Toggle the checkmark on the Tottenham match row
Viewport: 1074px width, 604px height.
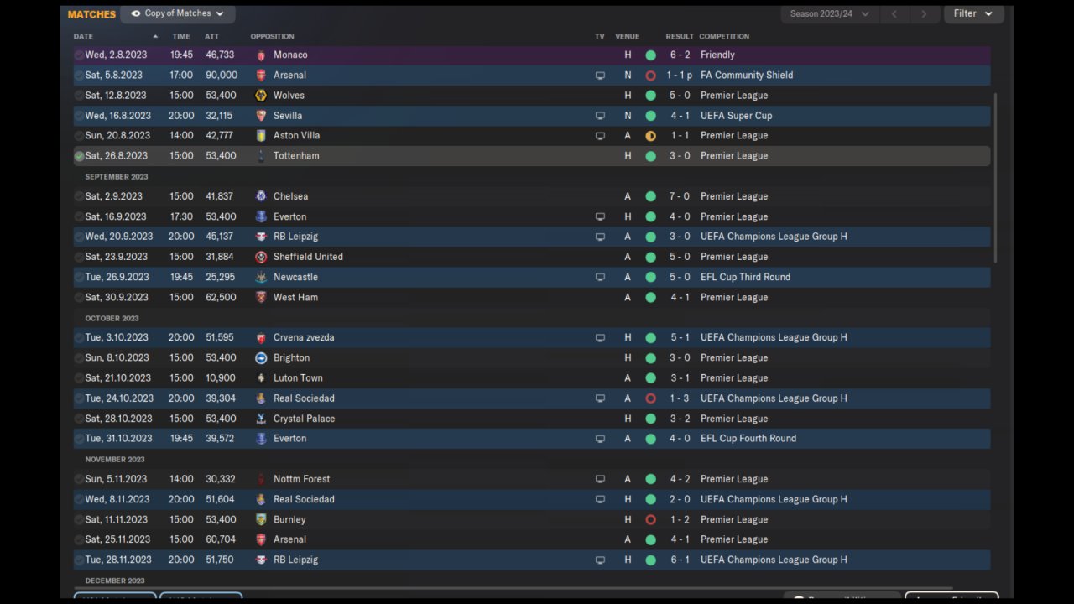click(79, 156)
